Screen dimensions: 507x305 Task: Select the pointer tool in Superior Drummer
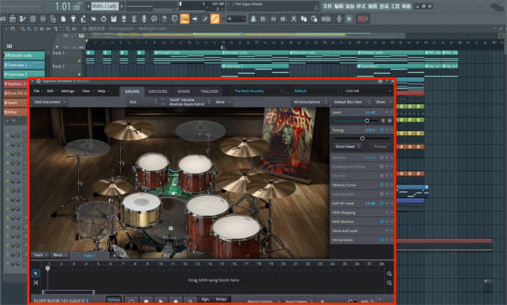click(36, 273)
